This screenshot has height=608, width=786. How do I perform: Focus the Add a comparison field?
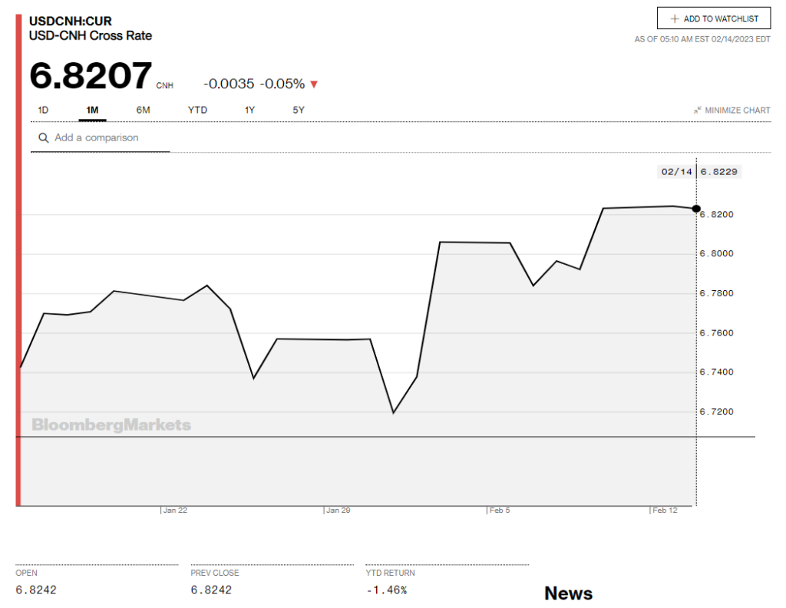coord(107,138)
